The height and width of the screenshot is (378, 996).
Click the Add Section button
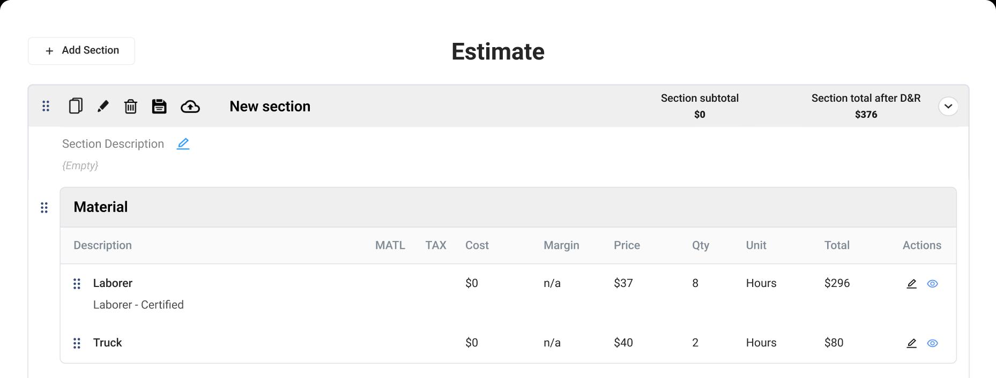click(x=81, y=51)
